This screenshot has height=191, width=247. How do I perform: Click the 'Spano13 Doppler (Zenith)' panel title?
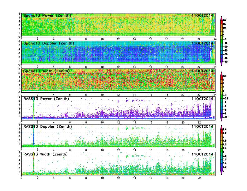click(x=49, y=43)
